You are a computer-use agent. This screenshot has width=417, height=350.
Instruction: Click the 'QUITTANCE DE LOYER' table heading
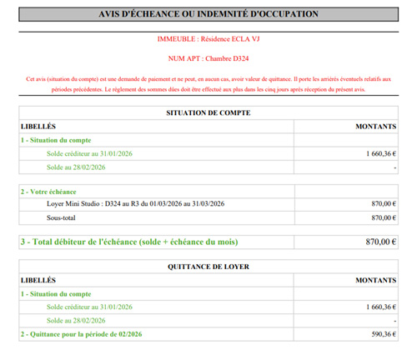point(208,267)
